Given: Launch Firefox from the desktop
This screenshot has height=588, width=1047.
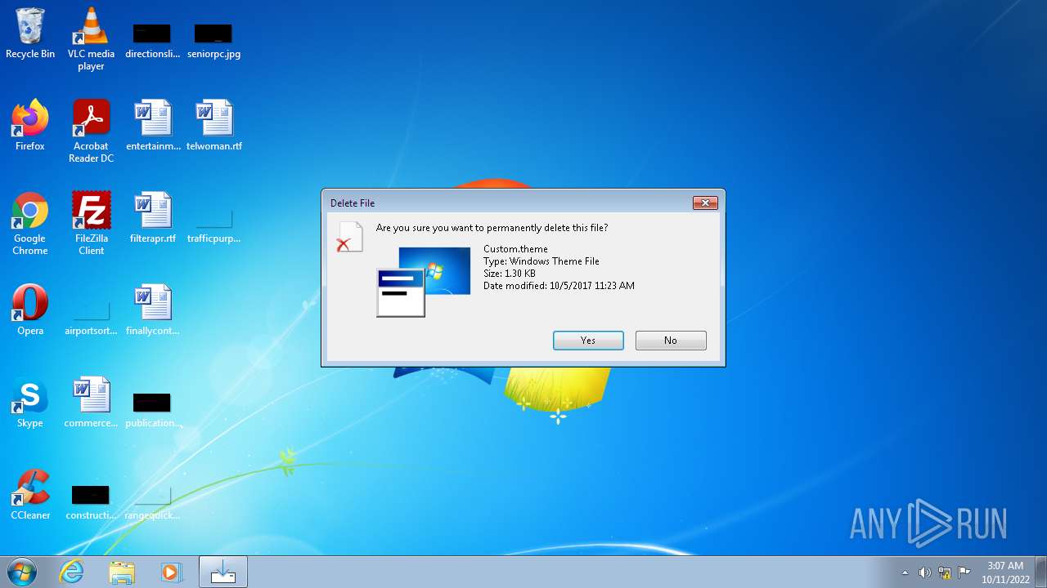Looking at the screenshot, I should click(x=30, y=126).
